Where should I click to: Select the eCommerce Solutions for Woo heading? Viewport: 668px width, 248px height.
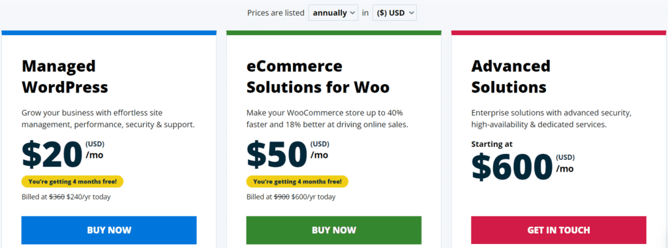pos(318,77)
